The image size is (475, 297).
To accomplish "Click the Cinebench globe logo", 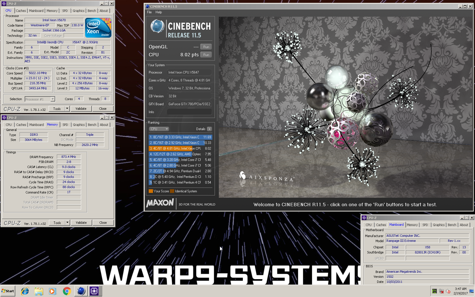I will [157, 27].
